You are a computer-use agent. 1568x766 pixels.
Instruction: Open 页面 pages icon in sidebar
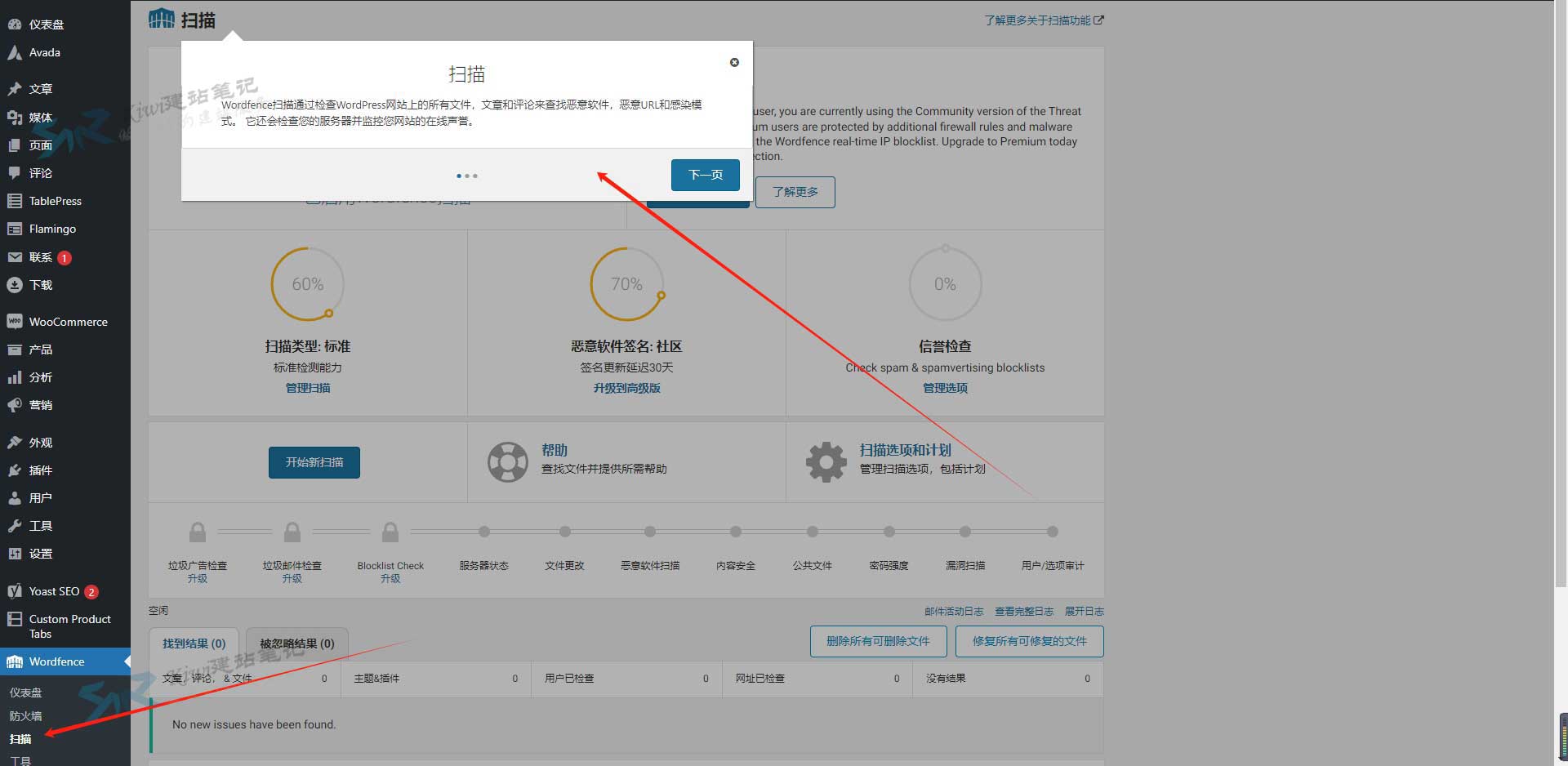click(15, 145)
